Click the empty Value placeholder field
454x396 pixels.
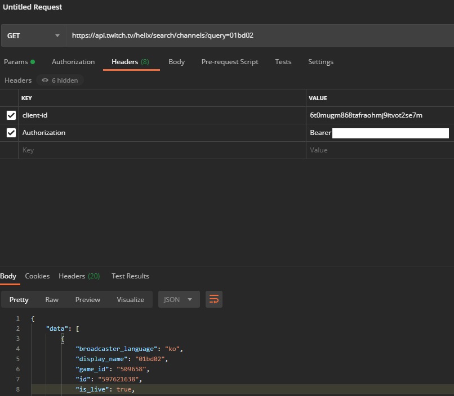[380, 150]
